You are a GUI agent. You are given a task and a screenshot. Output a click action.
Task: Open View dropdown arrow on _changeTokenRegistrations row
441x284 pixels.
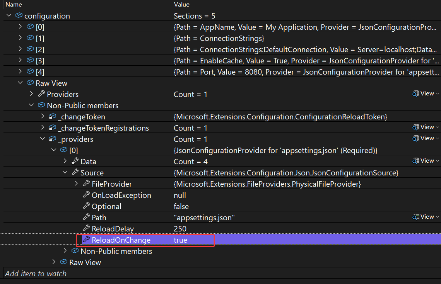pos(438,127)
